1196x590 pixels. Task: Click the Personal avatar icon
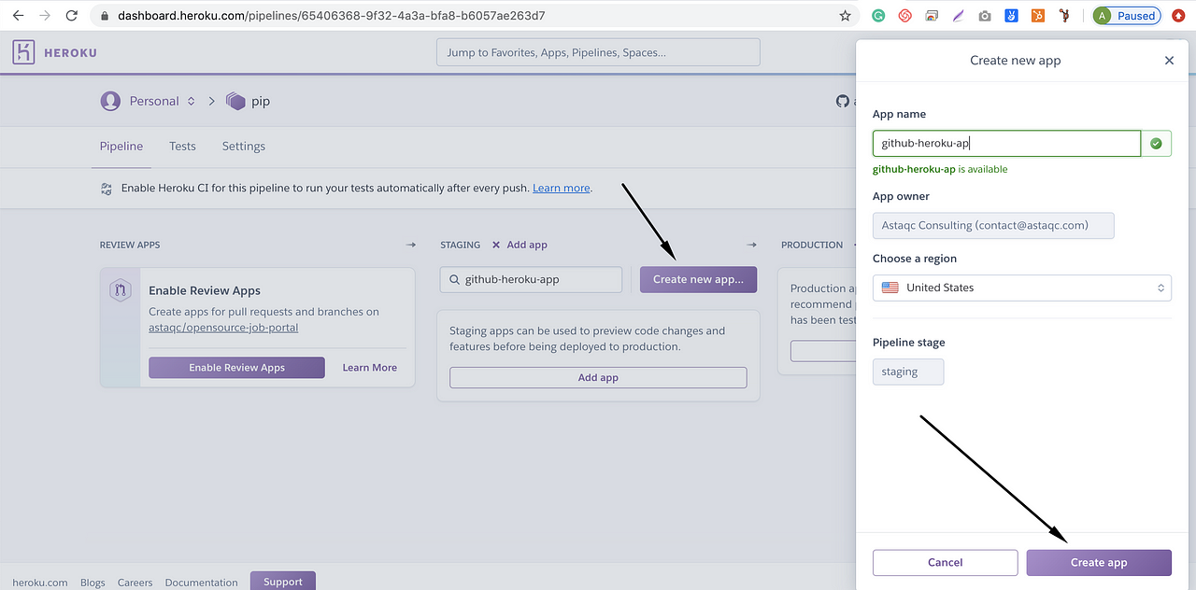(110, 101)
